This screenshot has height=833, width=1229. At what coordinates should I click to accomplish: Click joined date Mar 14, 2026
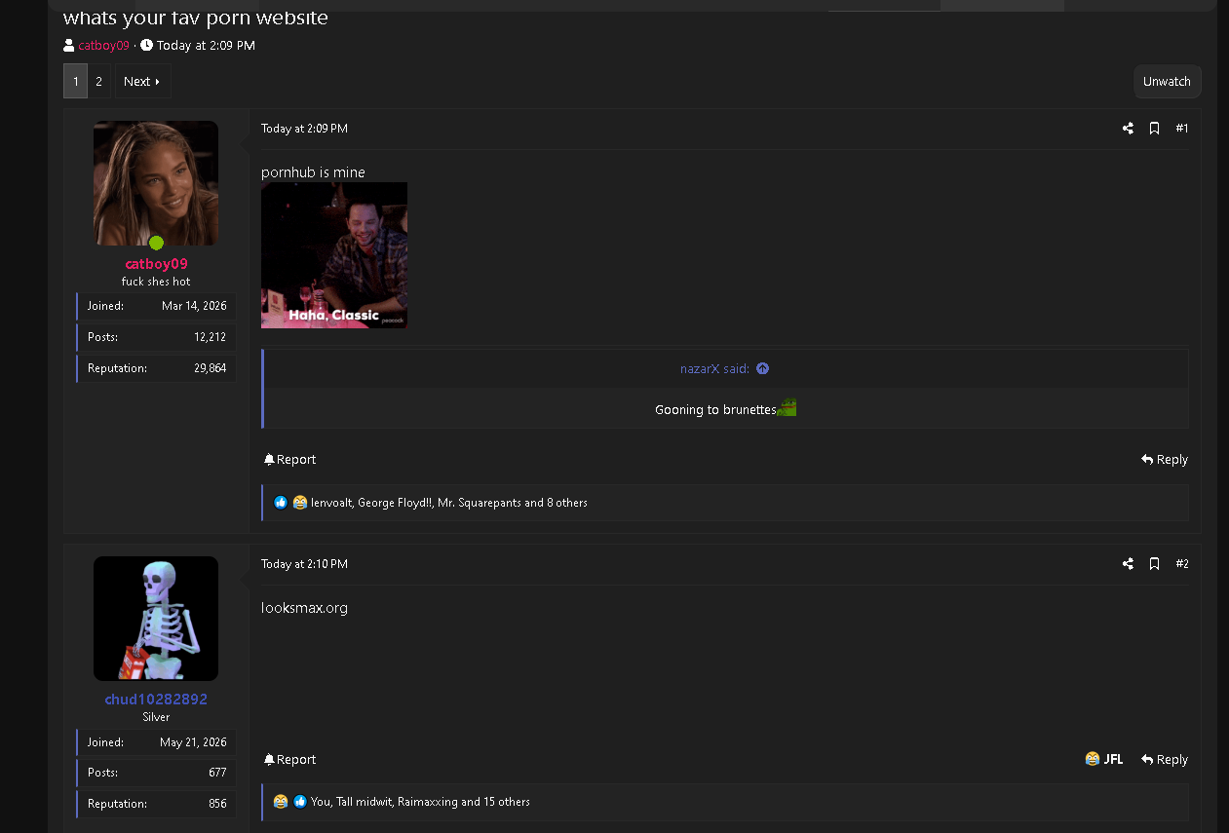[194, 306]
